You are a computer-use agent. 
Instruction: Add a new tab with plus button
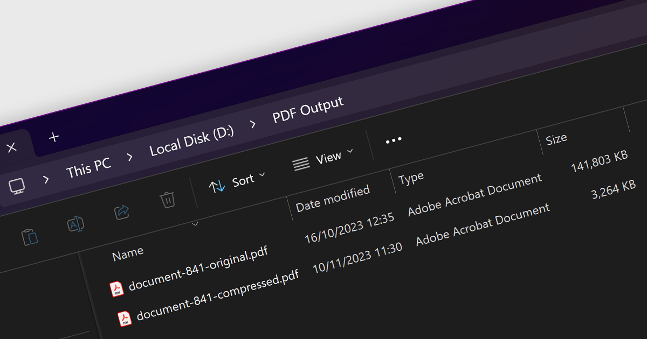click(54, 137)
